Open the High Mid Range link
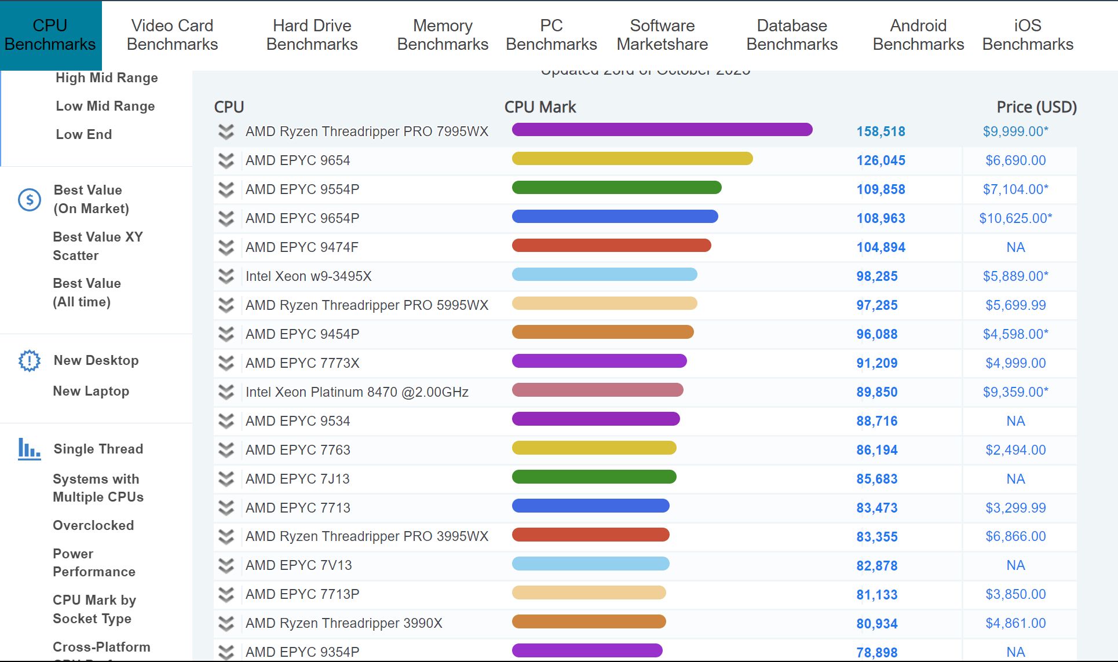Image resolution: width=1118 pixels, height=662 pixels. tap(107, 78)
